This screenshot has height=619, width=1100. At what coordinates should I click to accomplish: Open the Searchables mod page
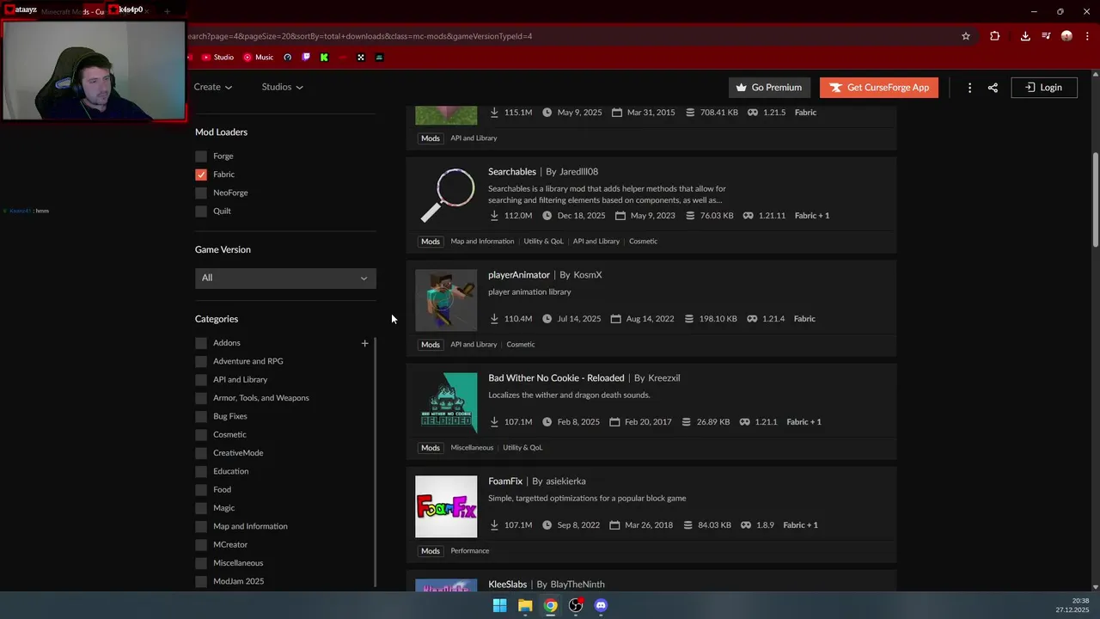[512, 172]
